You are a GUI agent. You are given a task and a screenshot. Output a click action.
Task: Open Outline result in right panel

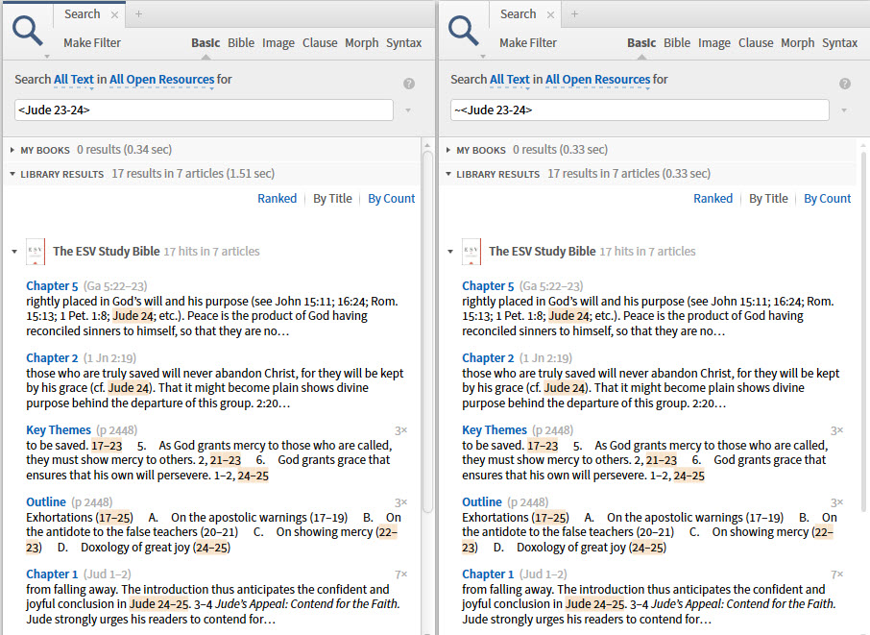482,501
